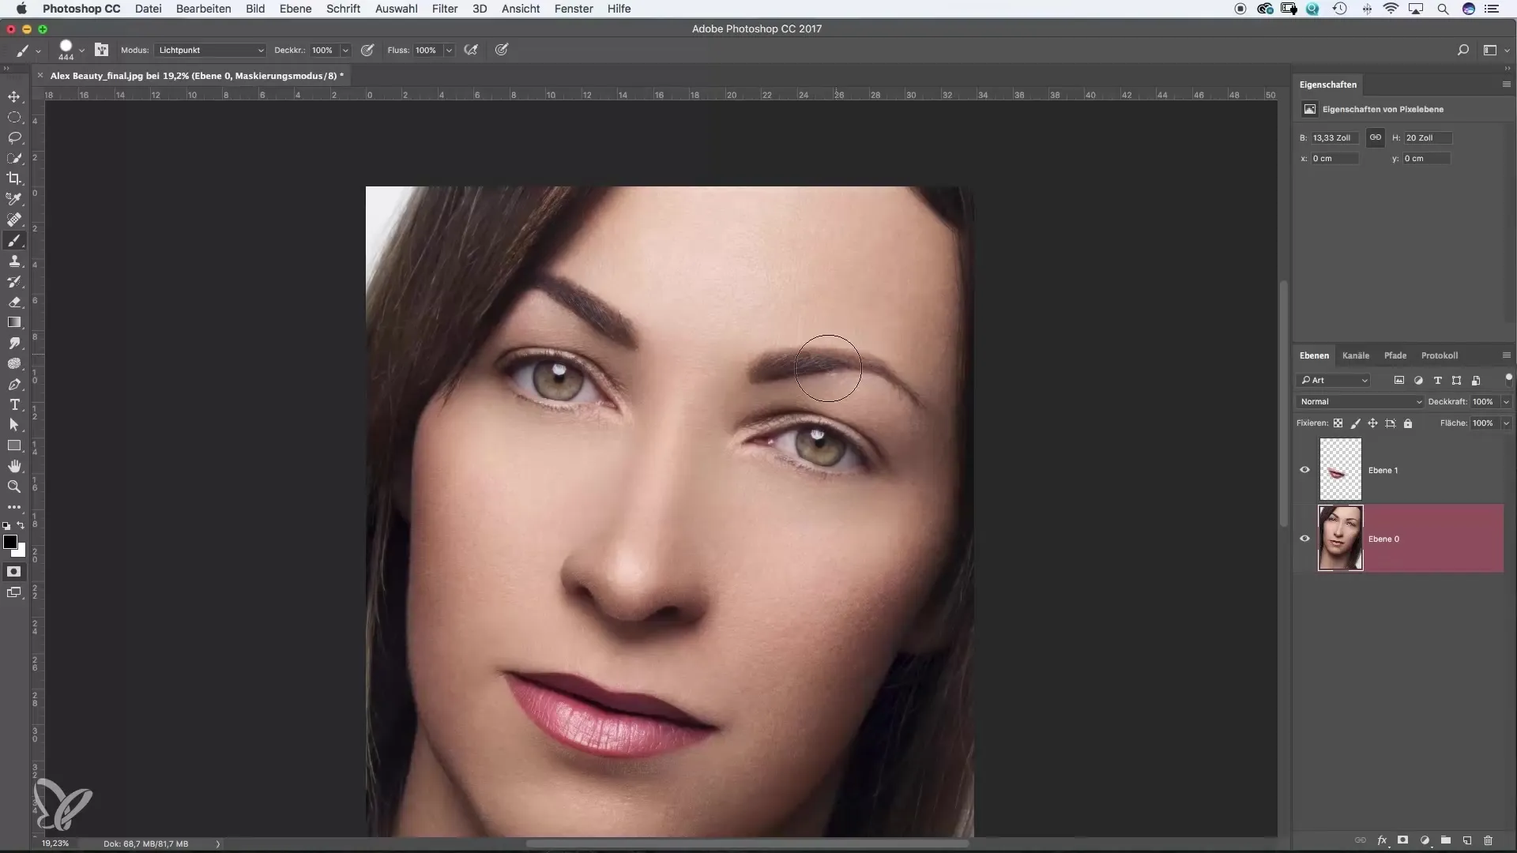This screenshot has width=1517, height=853.
Task: Open the brush preset picker arrow
Action: pos(81,51)
